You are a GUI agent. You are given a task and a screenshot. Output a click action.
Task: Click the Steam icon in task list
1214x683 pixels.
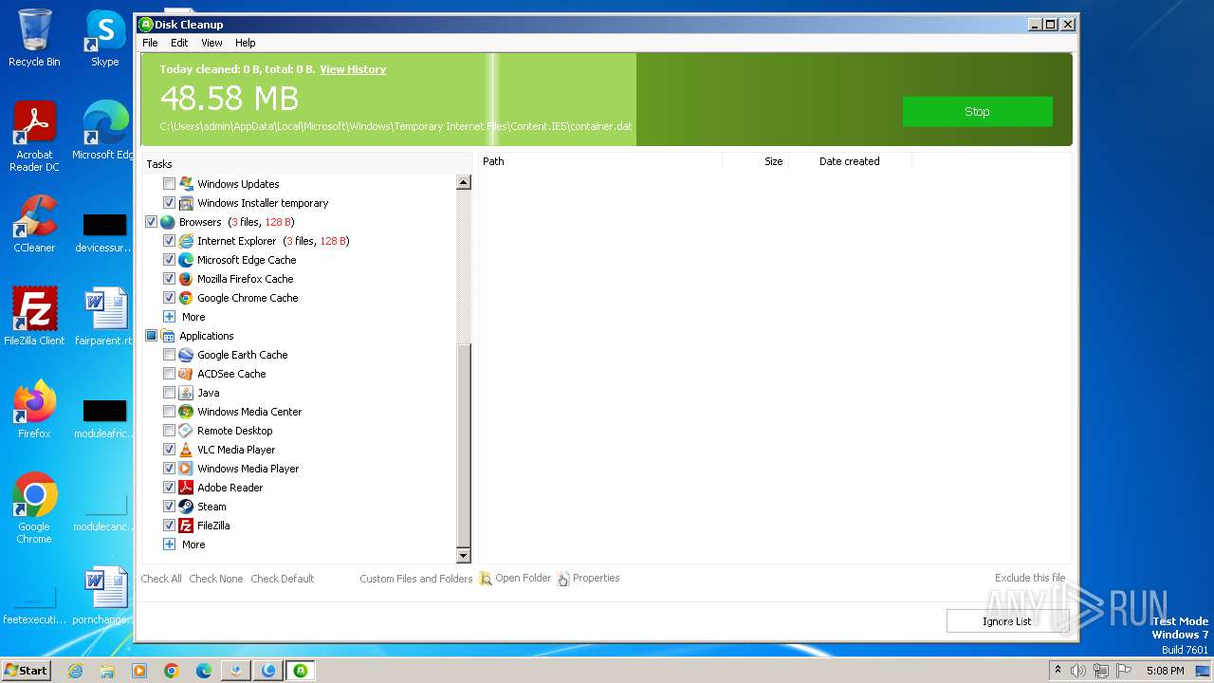[186, 507]
